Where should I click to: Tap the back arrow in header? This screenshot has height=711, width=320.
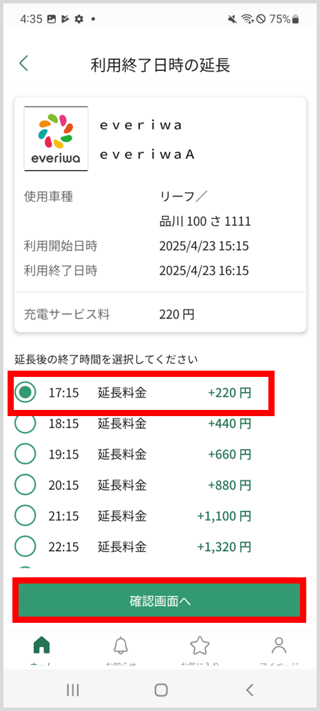[x=24, y=63]
